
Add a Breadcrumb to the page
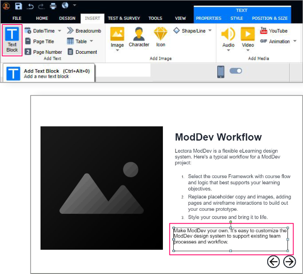(x=84, y=31)
